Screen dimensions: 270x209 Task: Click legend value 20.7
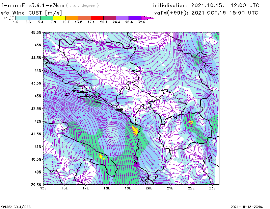104,22
